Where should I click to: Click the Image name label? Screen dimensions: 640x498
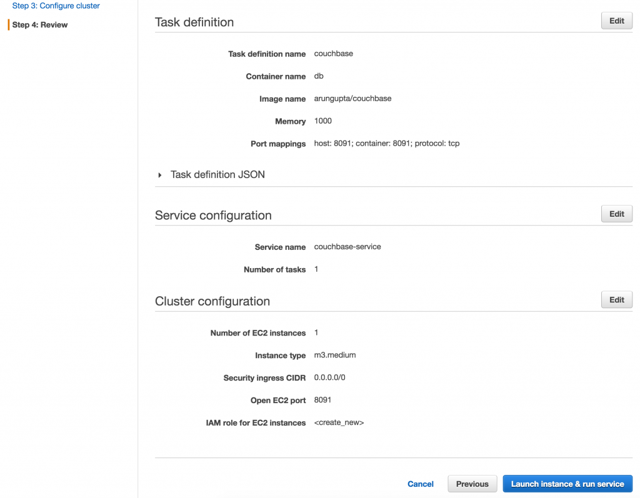(x=282, y=99)
